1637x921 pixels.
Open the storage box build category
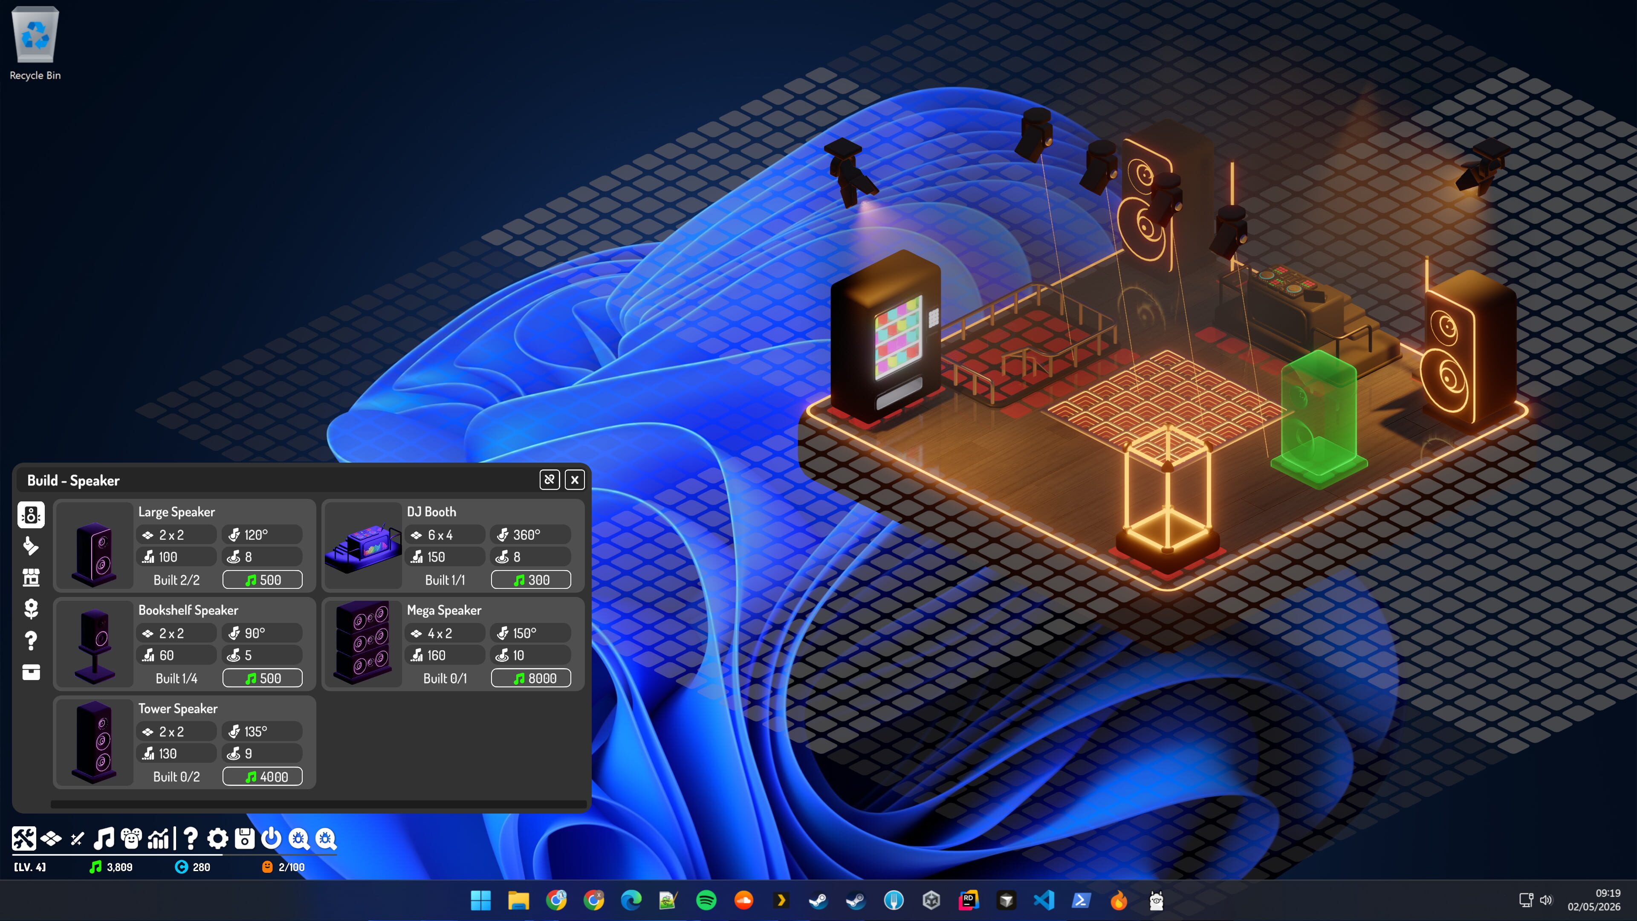pyautogui.click(x=31, y=672)
